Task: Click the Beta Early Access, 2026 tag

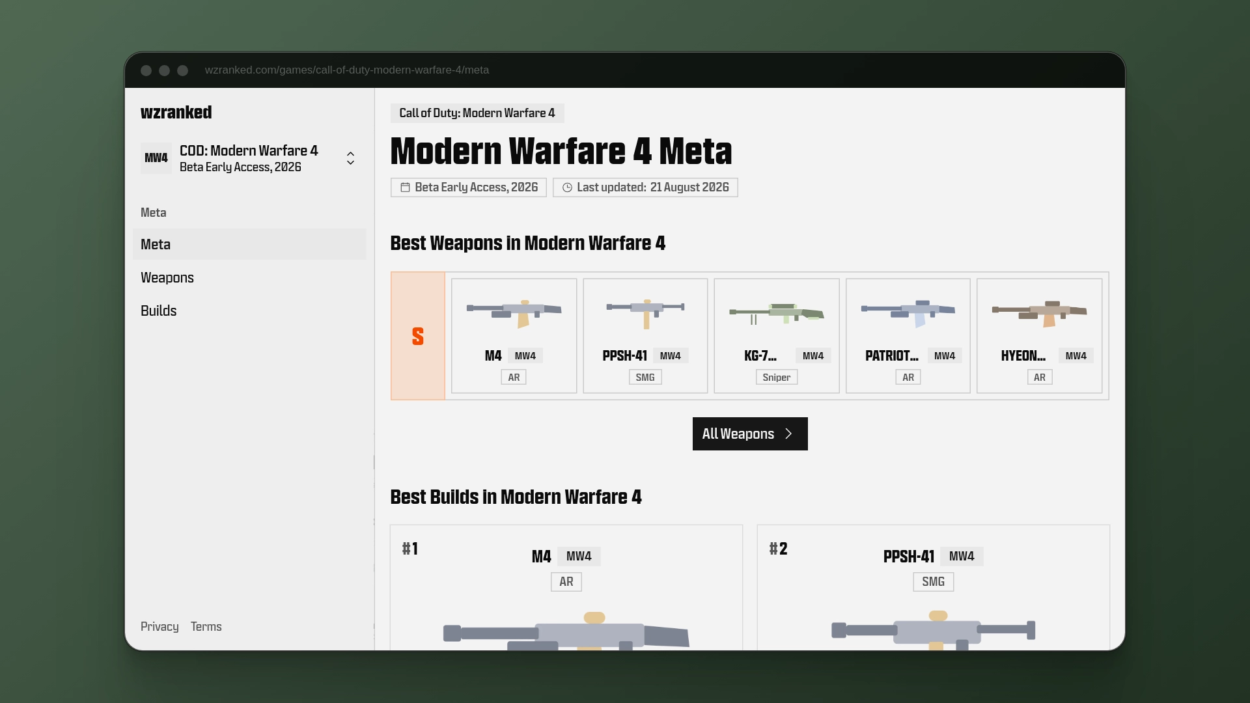Action: click(x=469, y=187)
